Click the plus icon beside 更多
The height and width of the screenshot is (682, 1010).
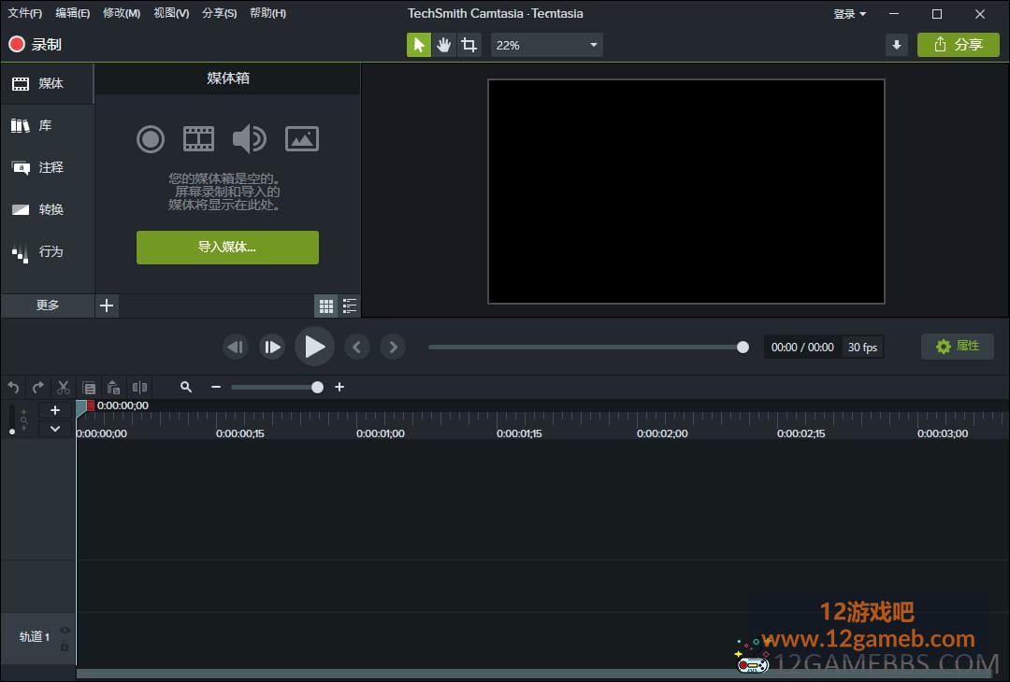click(107, 305)
